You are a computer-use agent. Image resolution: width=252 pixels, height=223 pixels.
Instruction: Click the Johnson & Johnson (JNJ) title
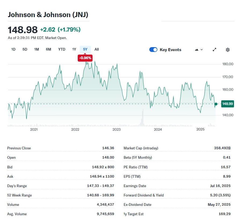pos(48,15)
